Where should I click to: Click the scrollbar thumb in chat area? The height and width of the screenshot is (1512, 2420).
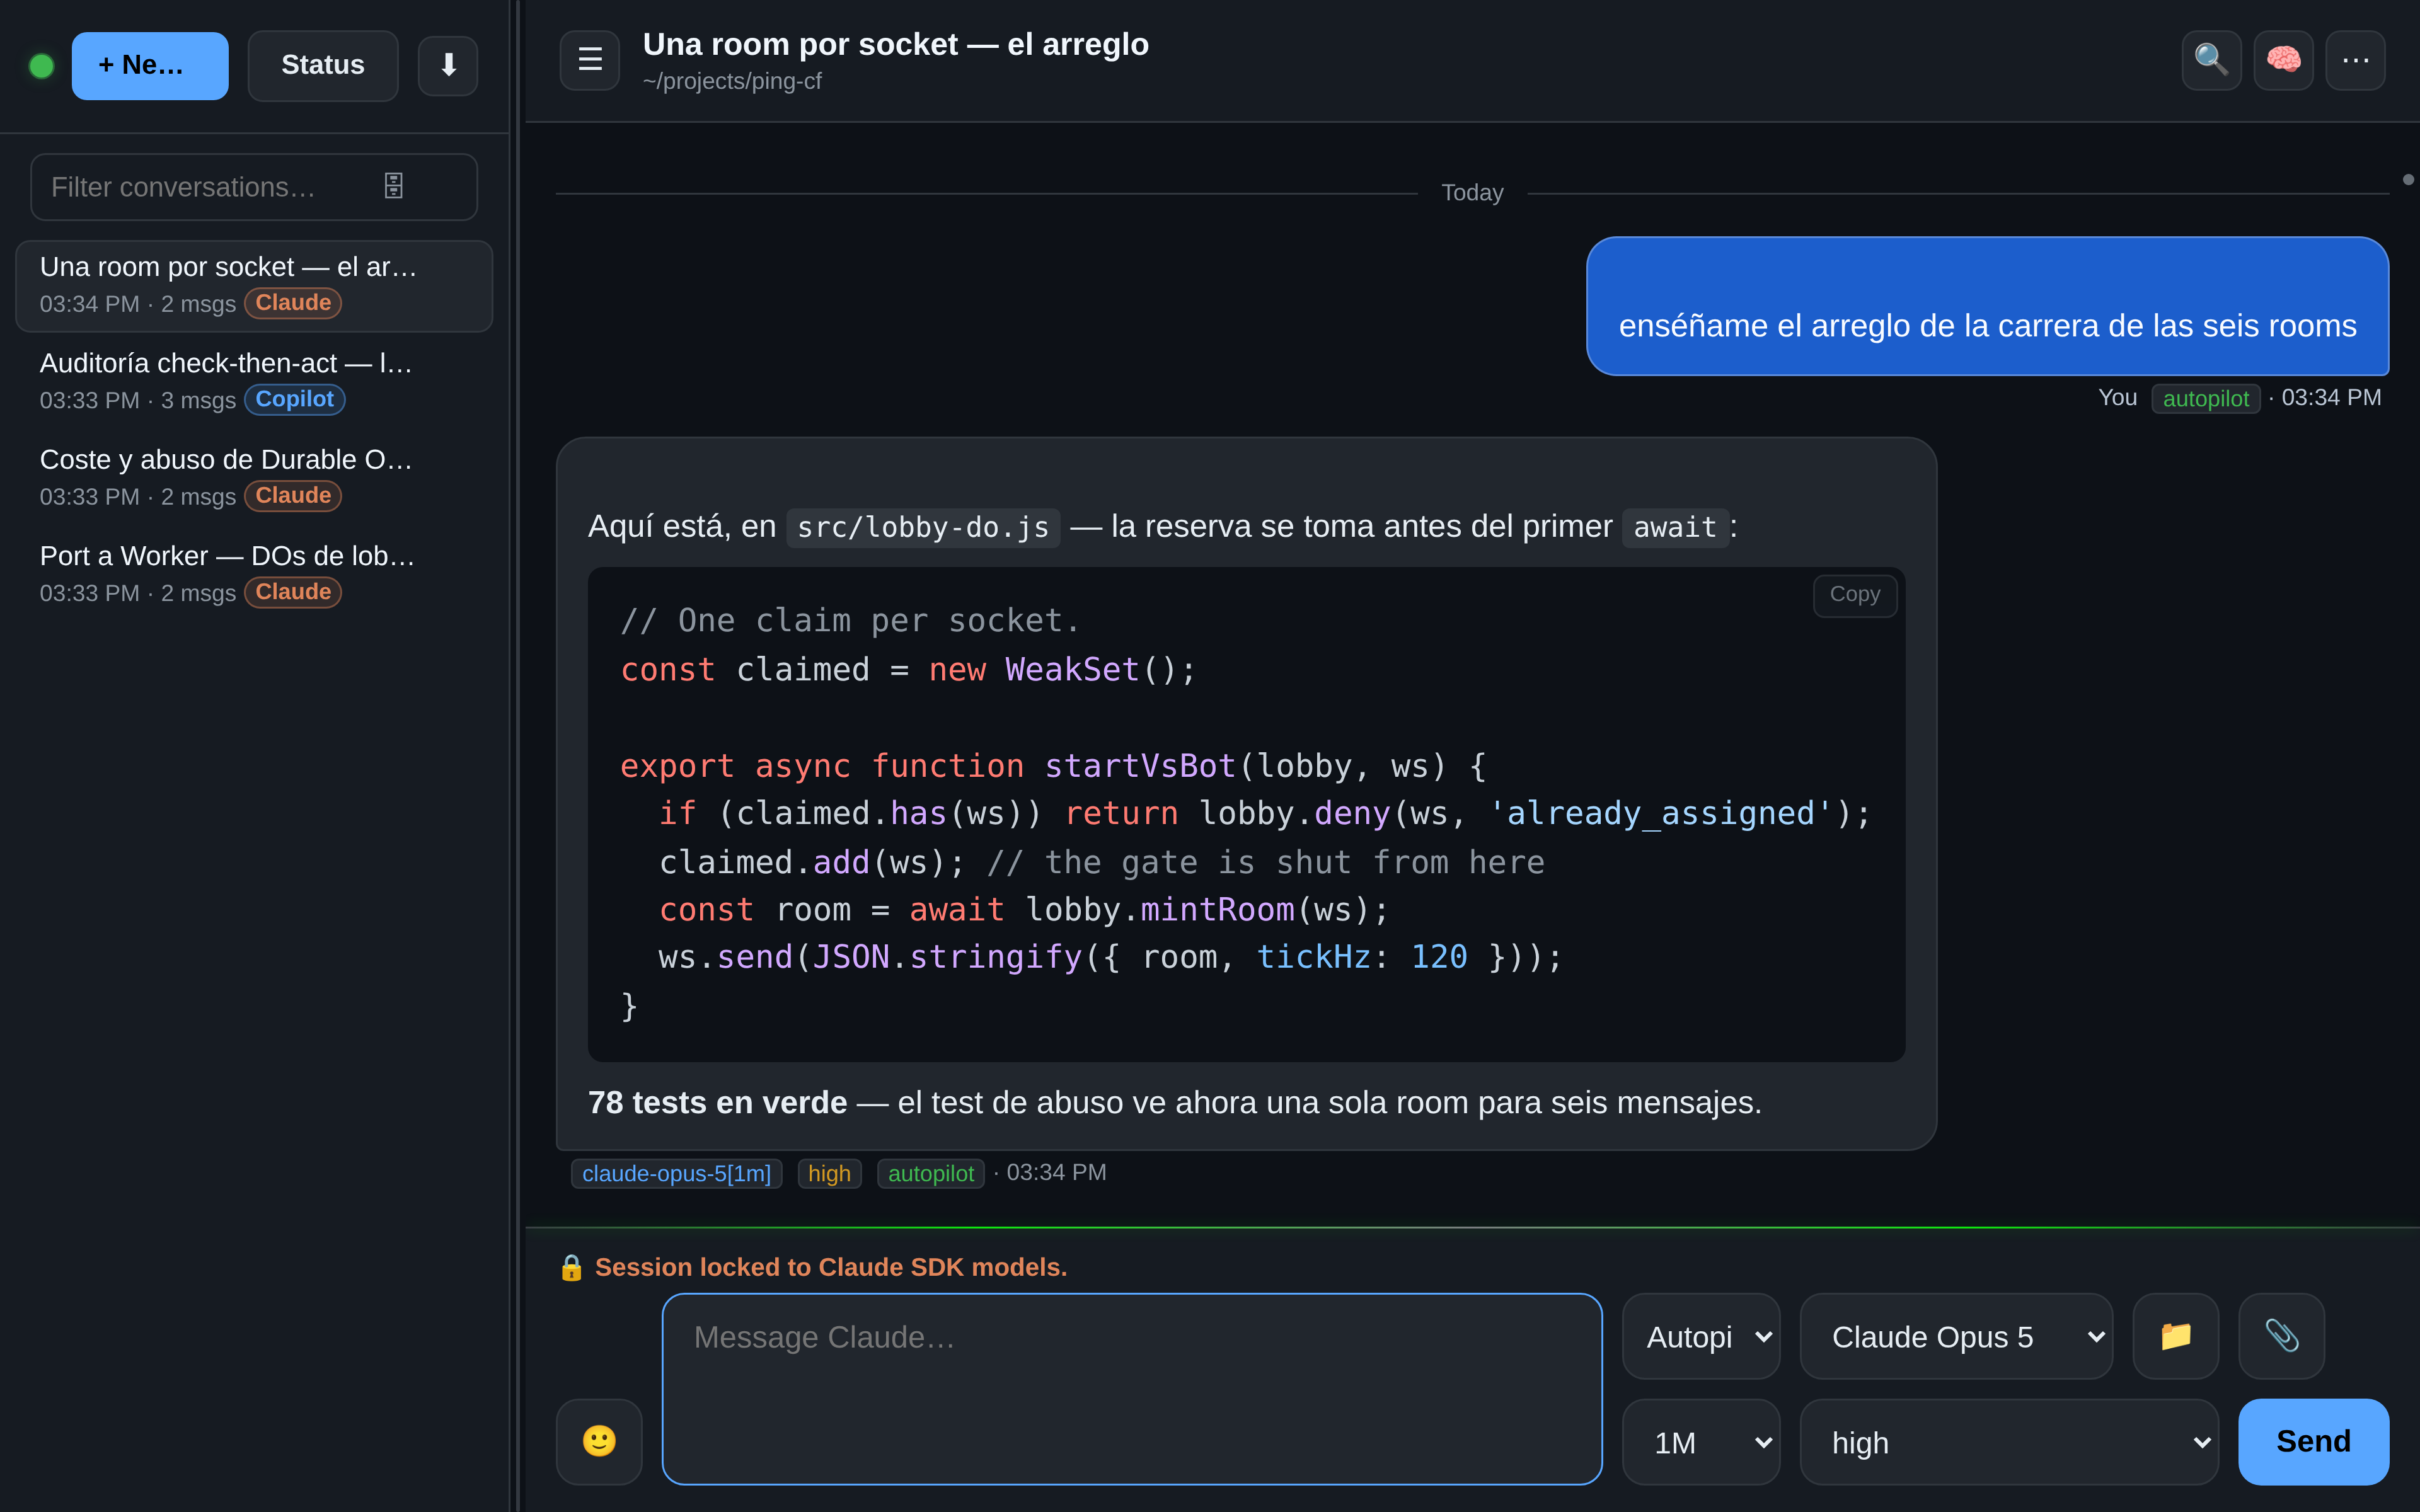pyautogui.click(x=2408, y=180)
